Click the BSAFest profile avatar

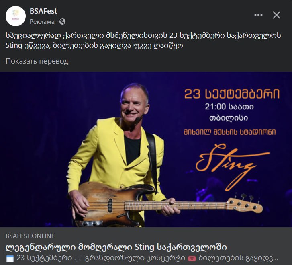click(16, 16)
